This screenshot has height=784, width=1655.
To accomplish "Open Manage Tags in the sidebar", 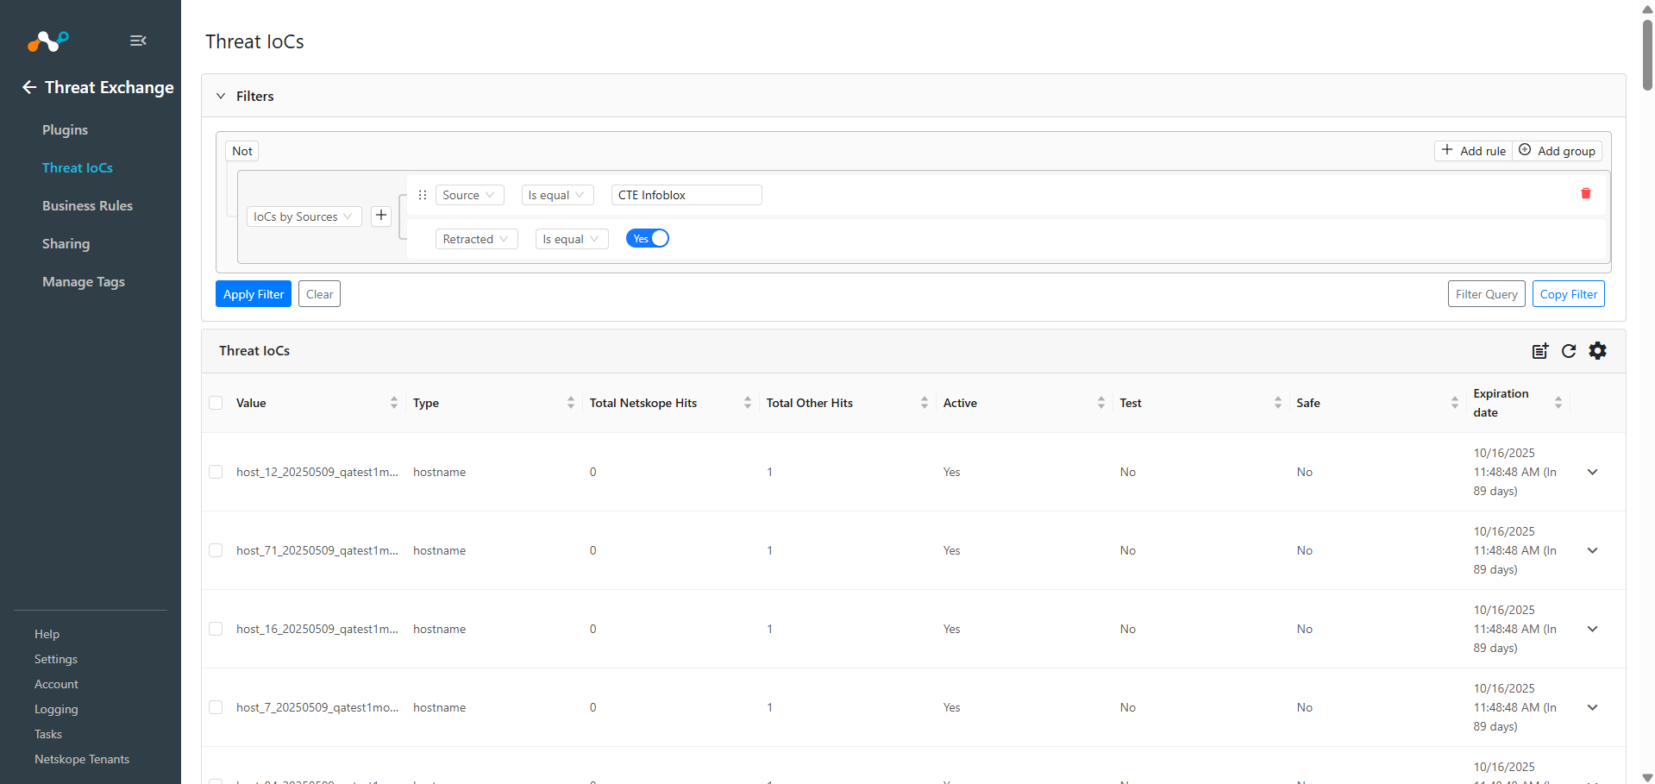I will [x=84, y=281].
